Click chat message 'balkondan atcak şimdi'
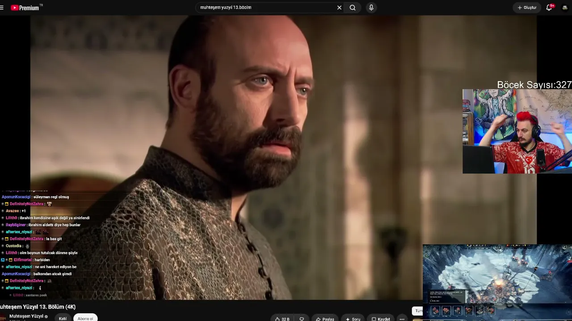The image size is (572, 321). click(x=52, y=274)
